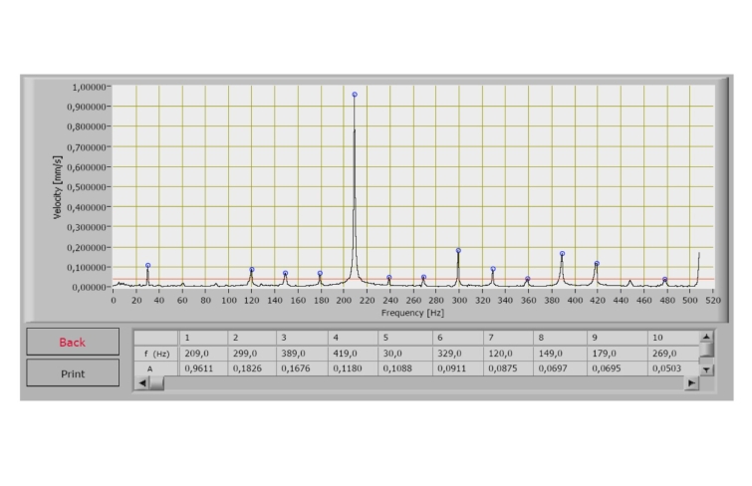Select the peak marker at 30 Hz
Image resolution: width=752 pixels, height=486 pixels.
point(147,265)
